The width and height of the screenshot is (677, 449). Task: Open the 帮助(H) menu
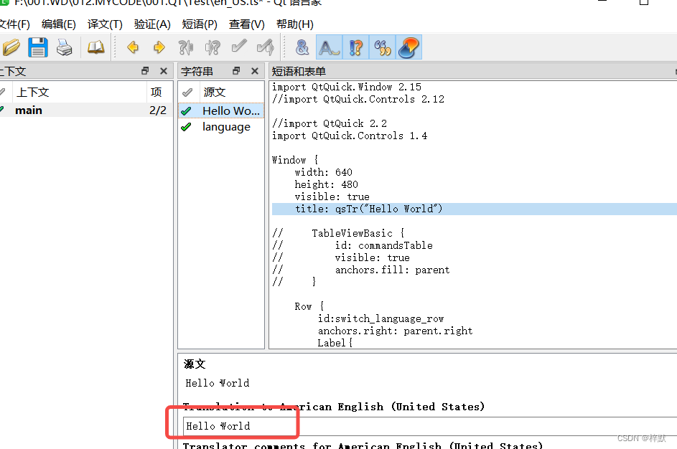tap(295, 24)
